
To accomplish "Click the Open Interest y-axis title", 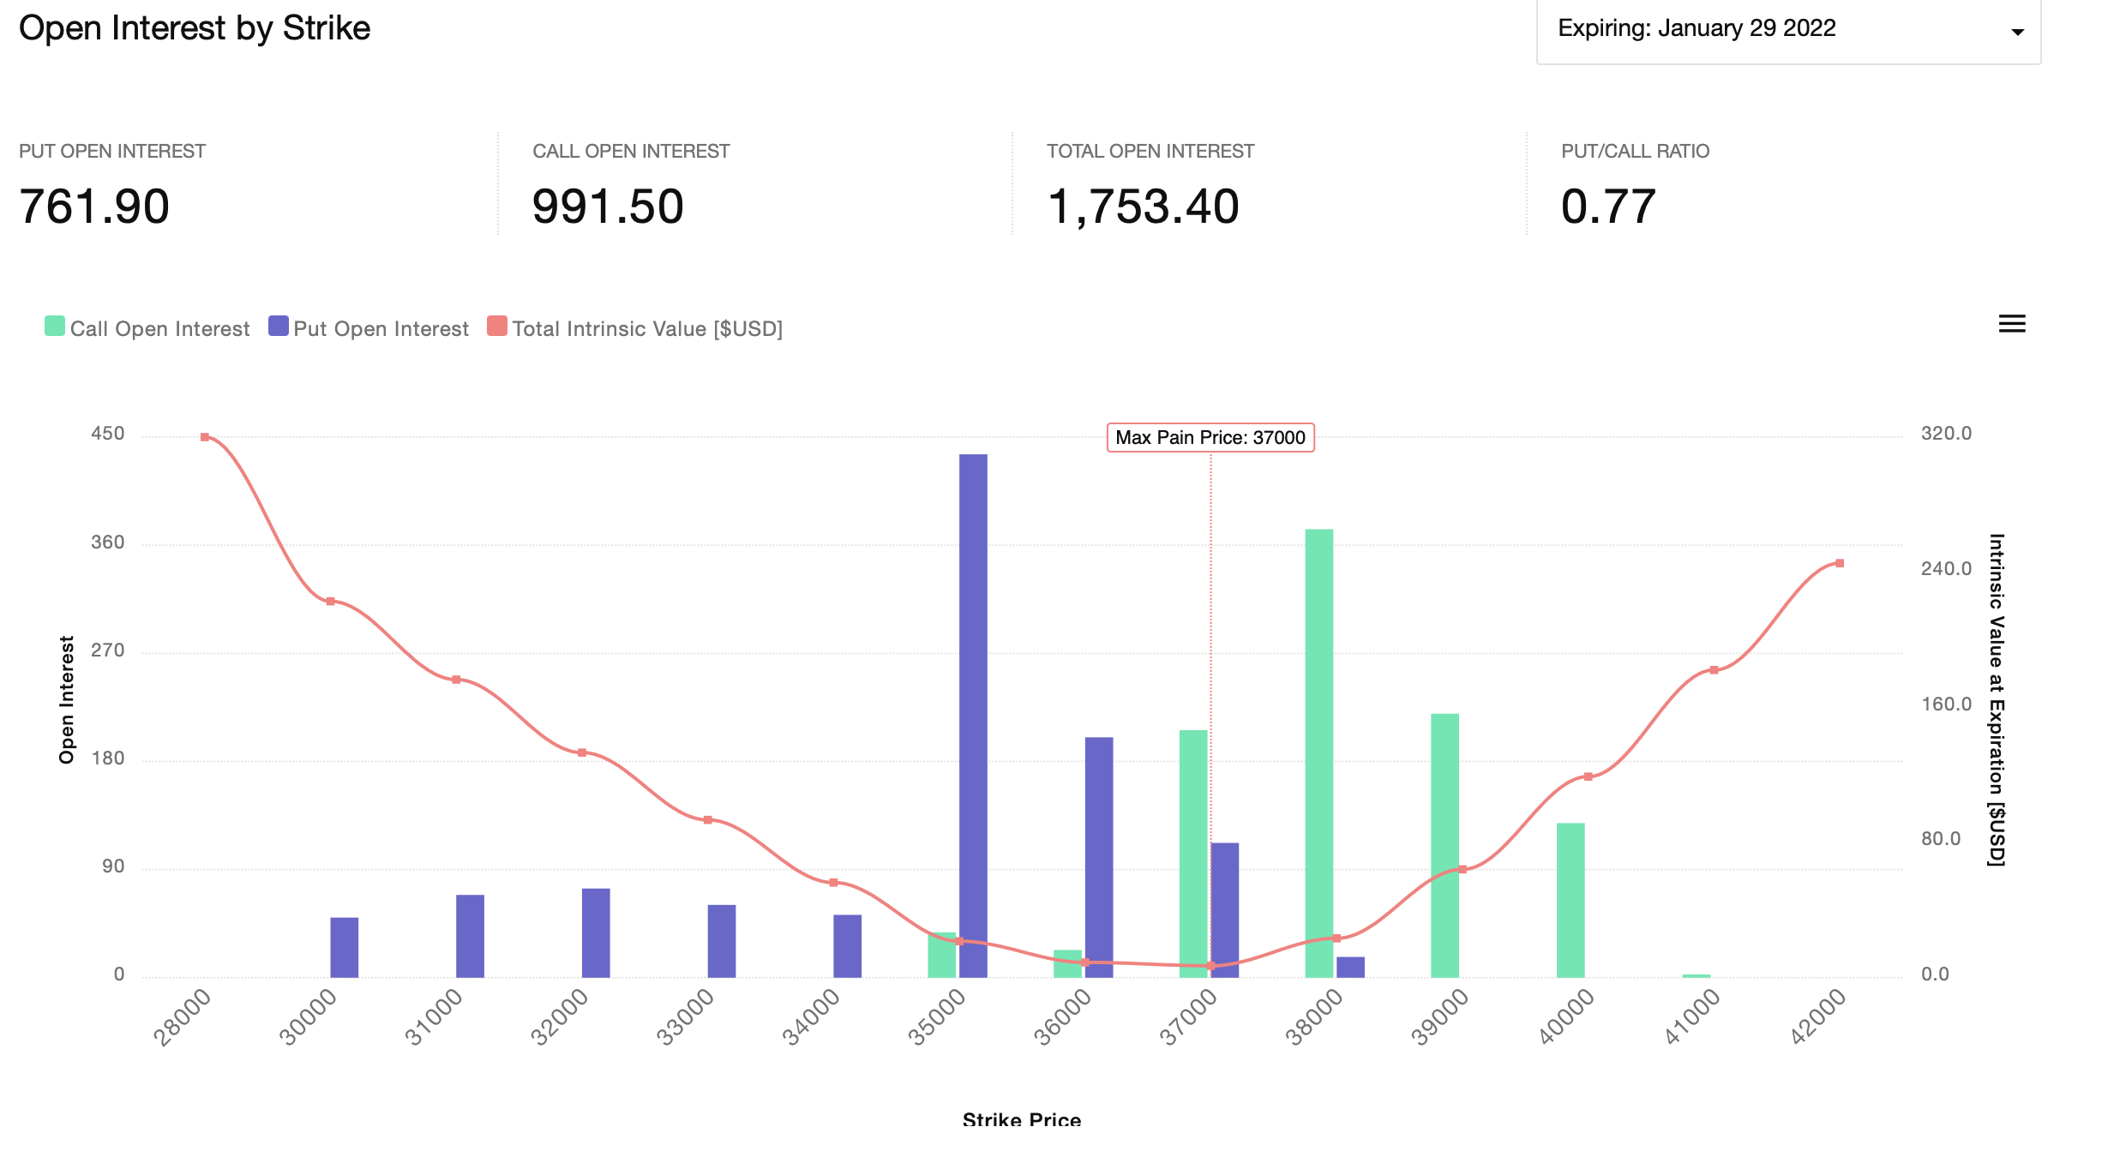I will coord(67,699).
